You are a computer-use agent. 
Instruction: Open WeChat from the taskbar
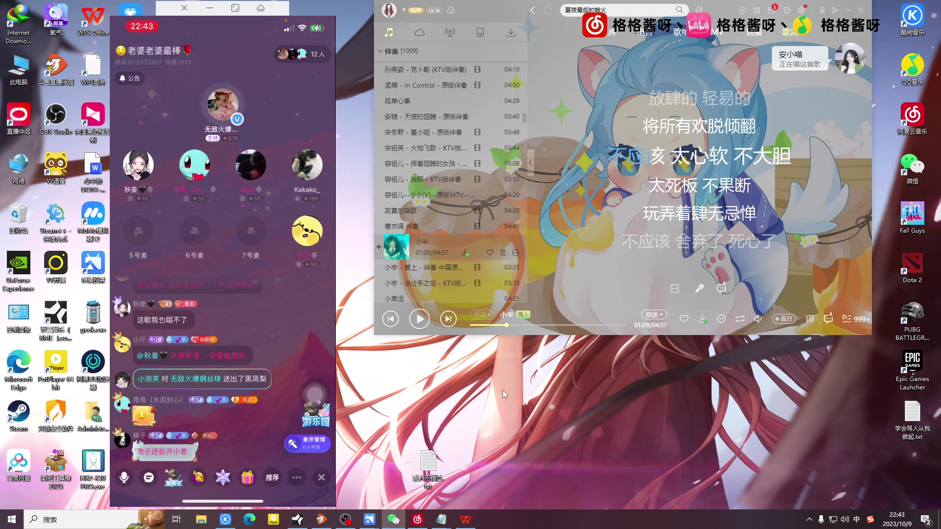coord(393,519)
